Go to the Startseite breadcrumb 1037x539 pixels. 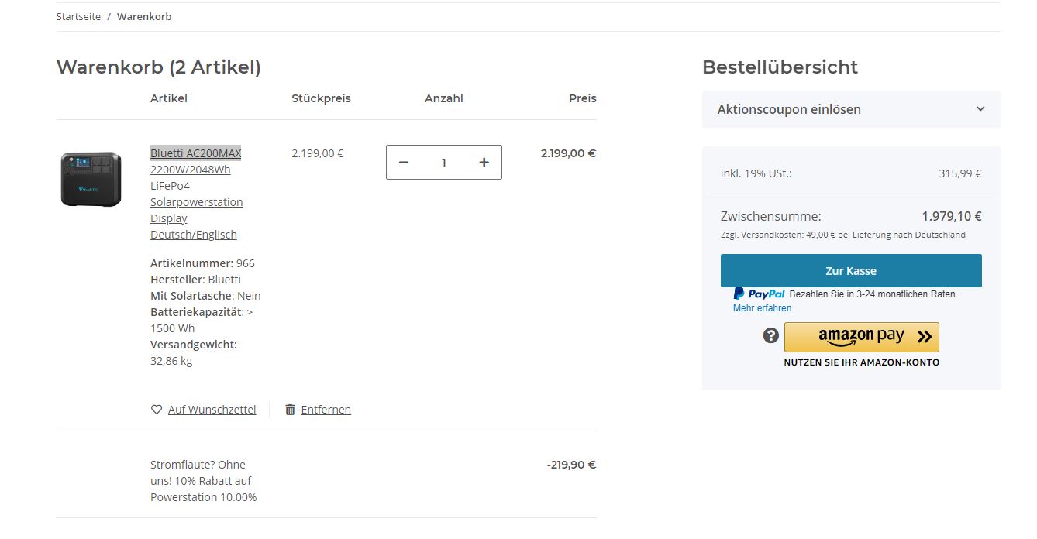[78, 16]
